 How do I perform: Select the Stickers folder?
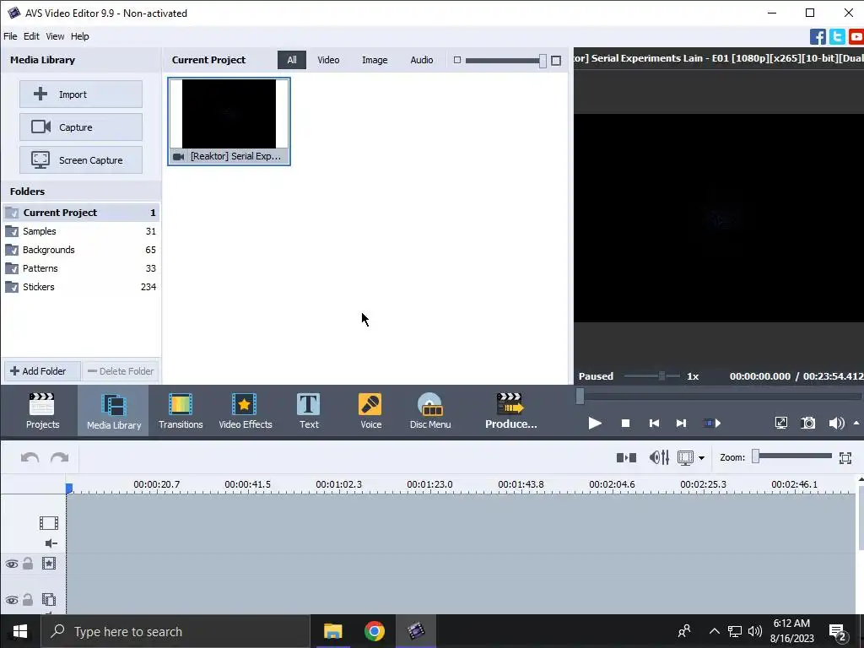click(x=81, y=287)
